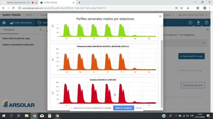Click the home icon in Sunny Design
The width and height of the screenshot is (213, 119).
point(4,23)
